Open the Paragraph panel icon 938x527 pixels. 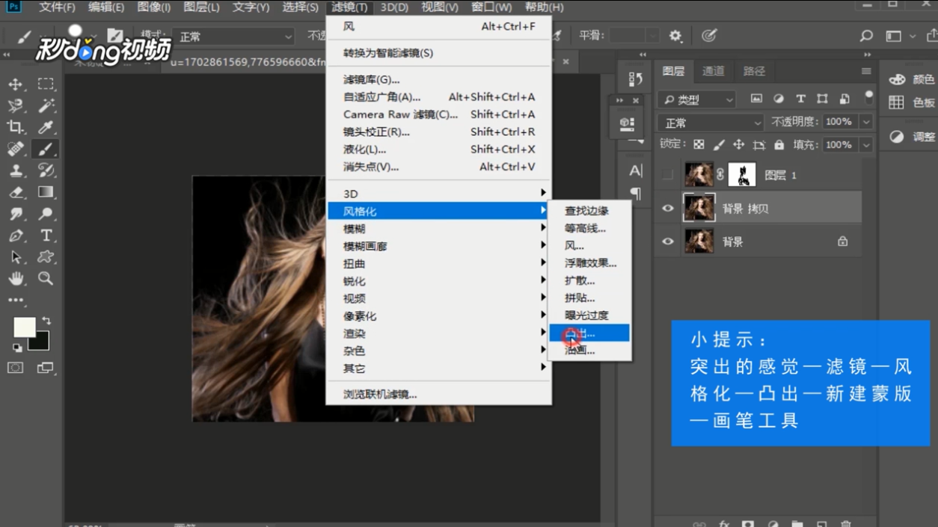point(635,194)
